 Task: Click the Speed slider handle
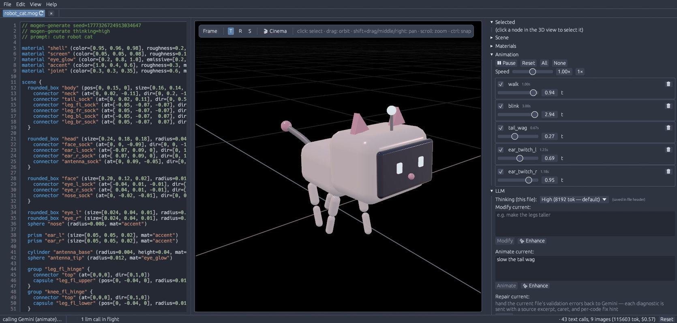click(533, 72)
